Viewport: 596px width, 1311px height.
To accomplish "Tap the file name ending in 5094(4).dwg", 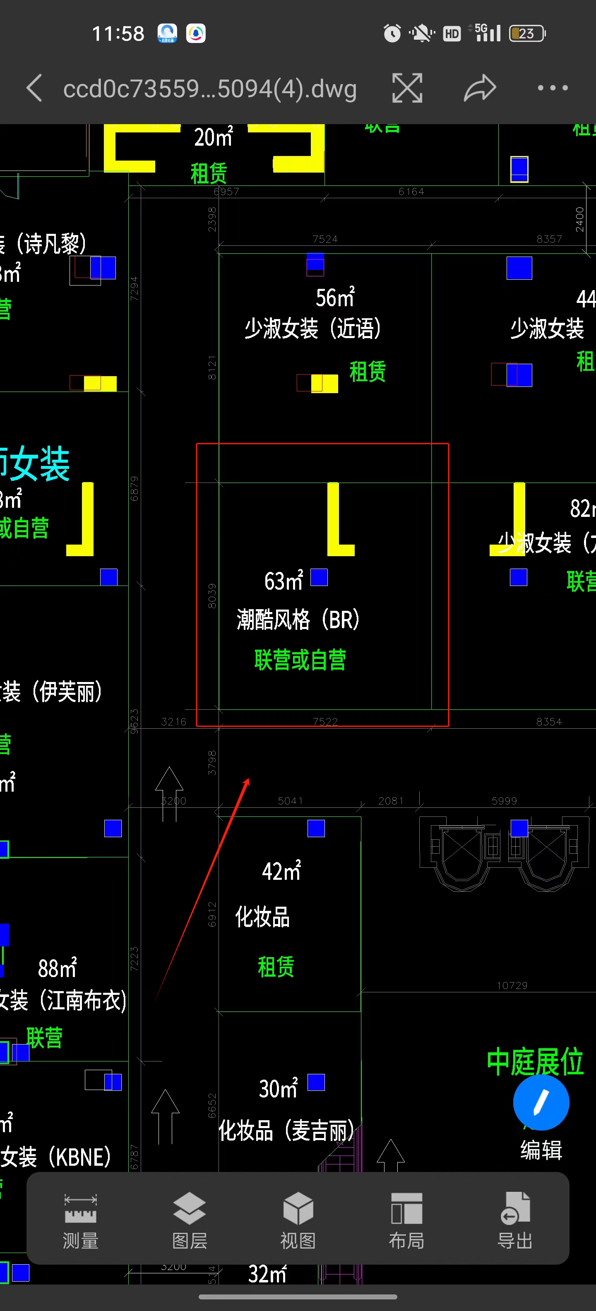I will click(210, 89).
